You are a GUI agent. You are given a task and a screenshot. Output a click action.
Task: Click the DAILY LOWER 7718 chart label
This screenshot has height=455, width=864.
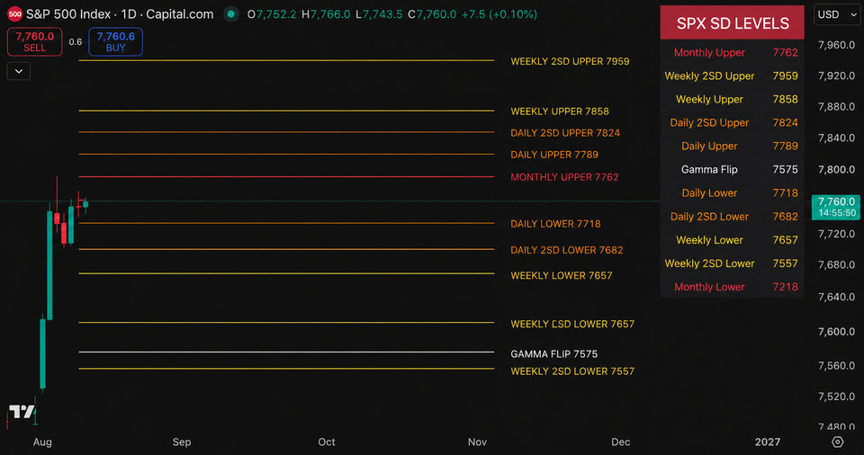pos(555,224)
